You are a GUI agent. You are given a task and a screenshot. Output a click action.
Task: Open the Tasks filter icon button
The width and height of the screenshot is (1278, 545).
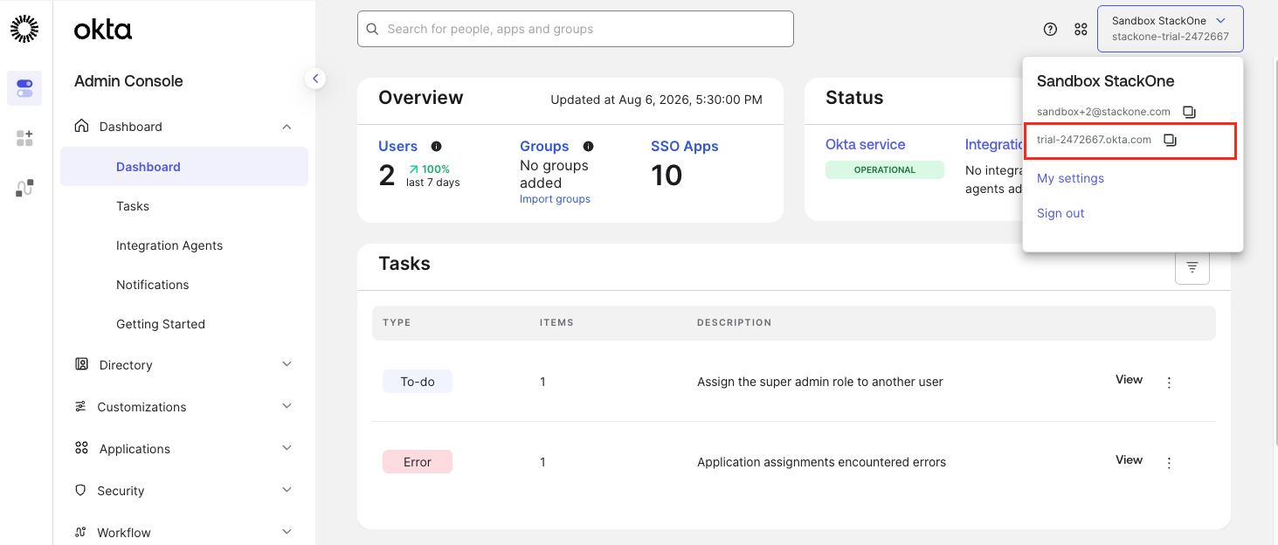coord(1192,266)
